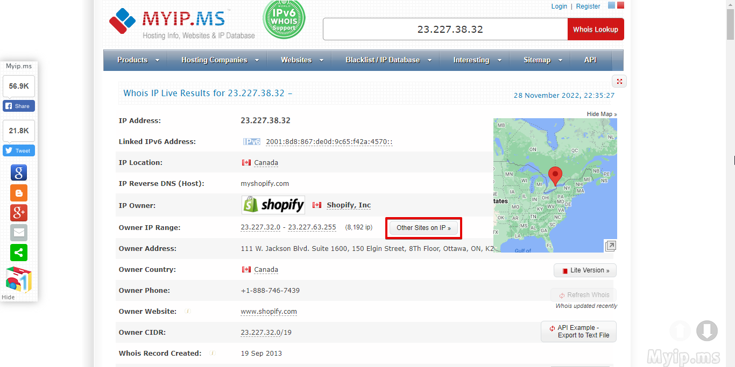
Task: Hide the social share sidebar
Action: pos(8,297)
